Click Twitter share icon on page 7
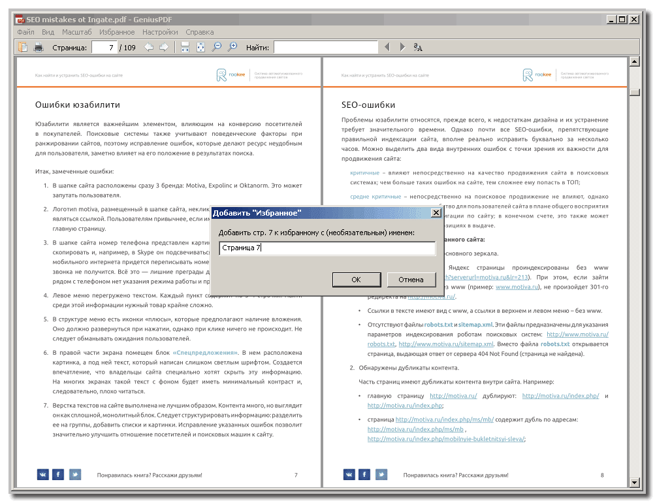 coord(75,475)
